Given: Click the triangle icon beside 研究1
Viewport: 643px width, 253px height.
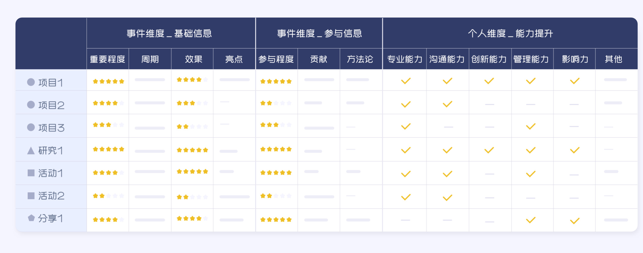Looking at the screenshot, I should pos(31,151).
